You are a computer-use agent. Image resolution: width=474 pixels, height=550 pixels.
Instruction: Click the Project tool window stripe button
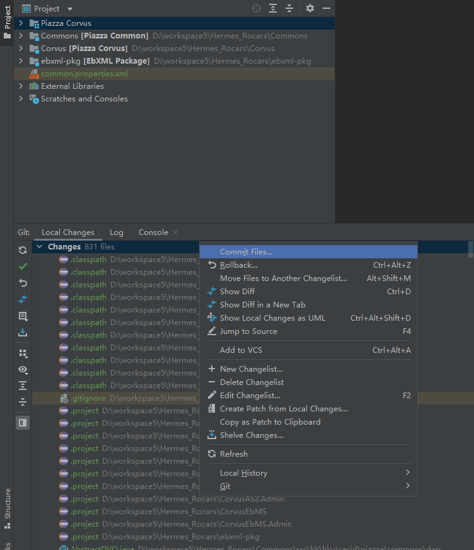coord(7,23)
